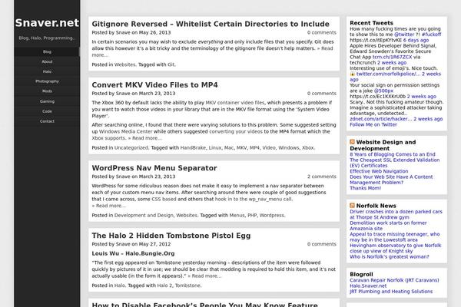Click hook in to the wp_nav_menu call link
The image size is (461, 307).
point(254,200)
